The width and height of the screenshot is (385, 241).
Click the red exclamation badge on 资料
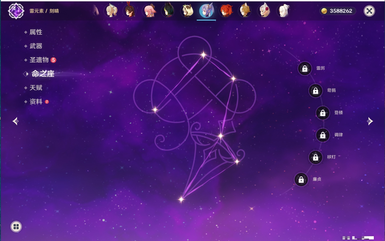[x=47, y=102]
